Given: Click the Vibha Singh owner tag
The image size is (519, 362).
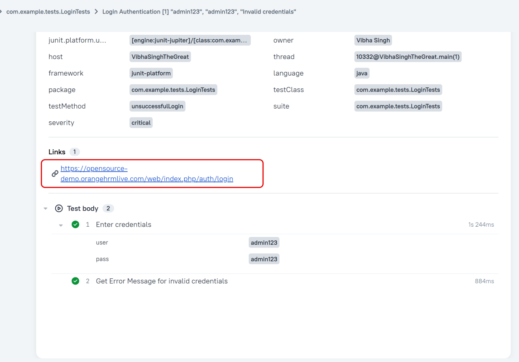Looking at the screenshot, I should (373, 40).
